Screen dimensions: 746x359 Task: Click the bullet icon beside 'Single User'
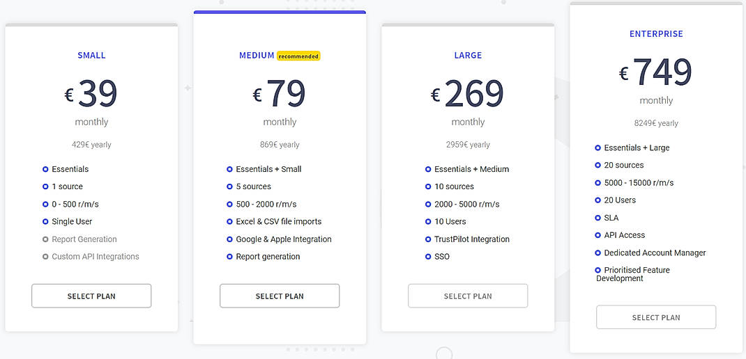coord(45,222)
